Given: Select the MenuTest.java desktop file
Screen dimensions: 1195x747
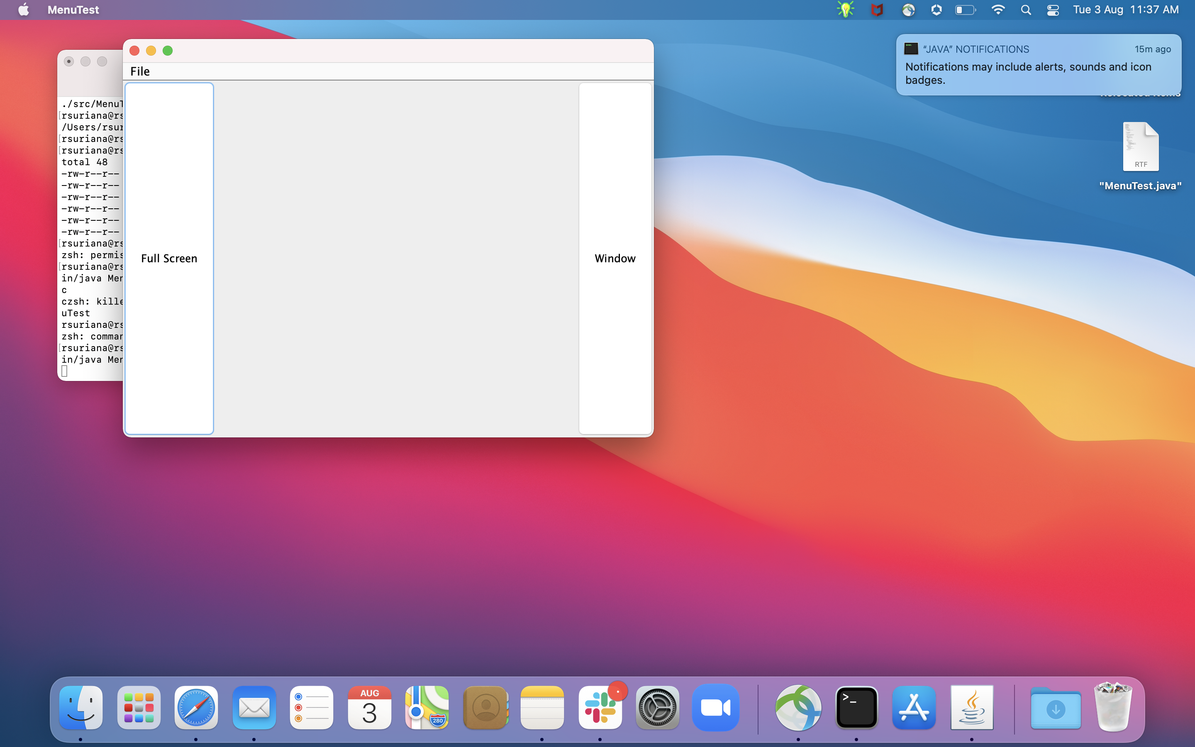Looking at the screenshot, I should (1140, 147).
